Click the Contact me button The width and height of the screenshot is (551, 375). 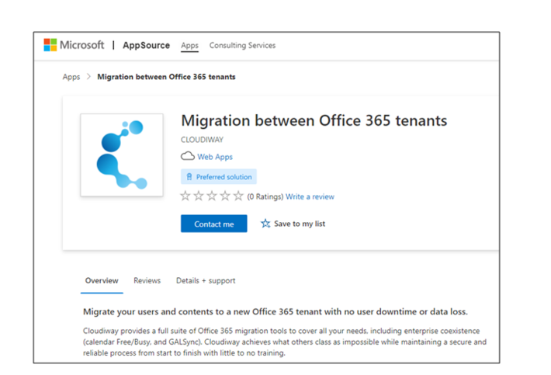click(x=214, y=224)
